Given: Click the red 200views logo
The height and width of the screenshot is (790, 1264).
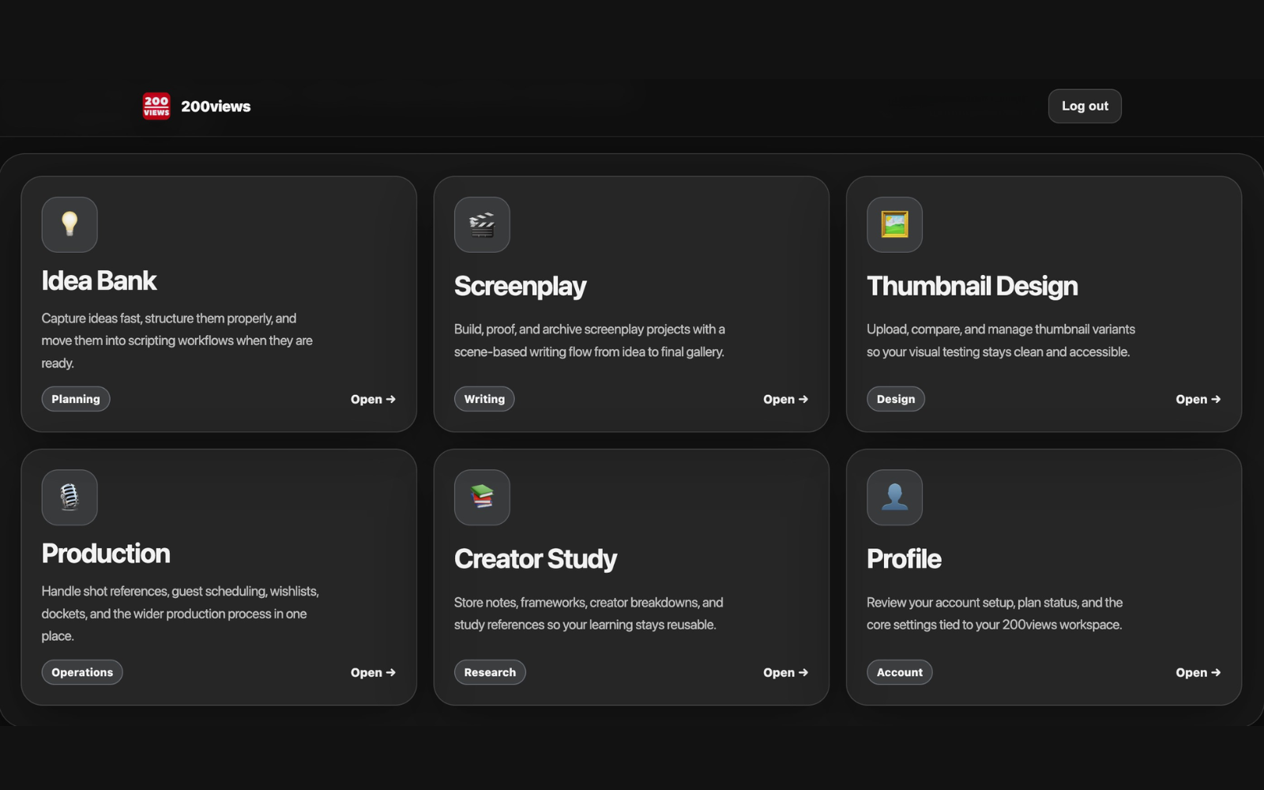Looking at the screenshot, I should click(156, 105).
